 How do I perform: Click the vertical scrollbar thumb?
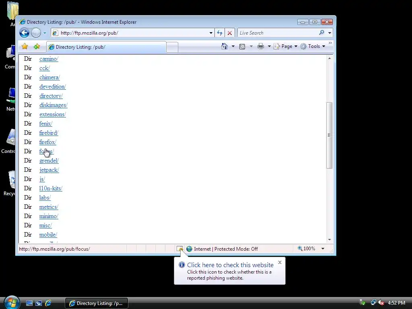[x=329, y=135]
